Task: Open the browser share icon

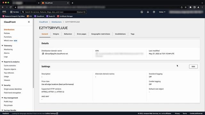Action: [182, 7]
